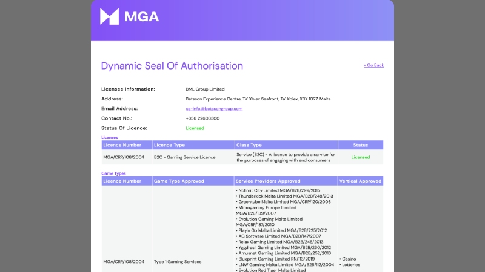Click the green Licensed status beside Status Of Licence
The image size is (485, 272).
click(195, 128)
